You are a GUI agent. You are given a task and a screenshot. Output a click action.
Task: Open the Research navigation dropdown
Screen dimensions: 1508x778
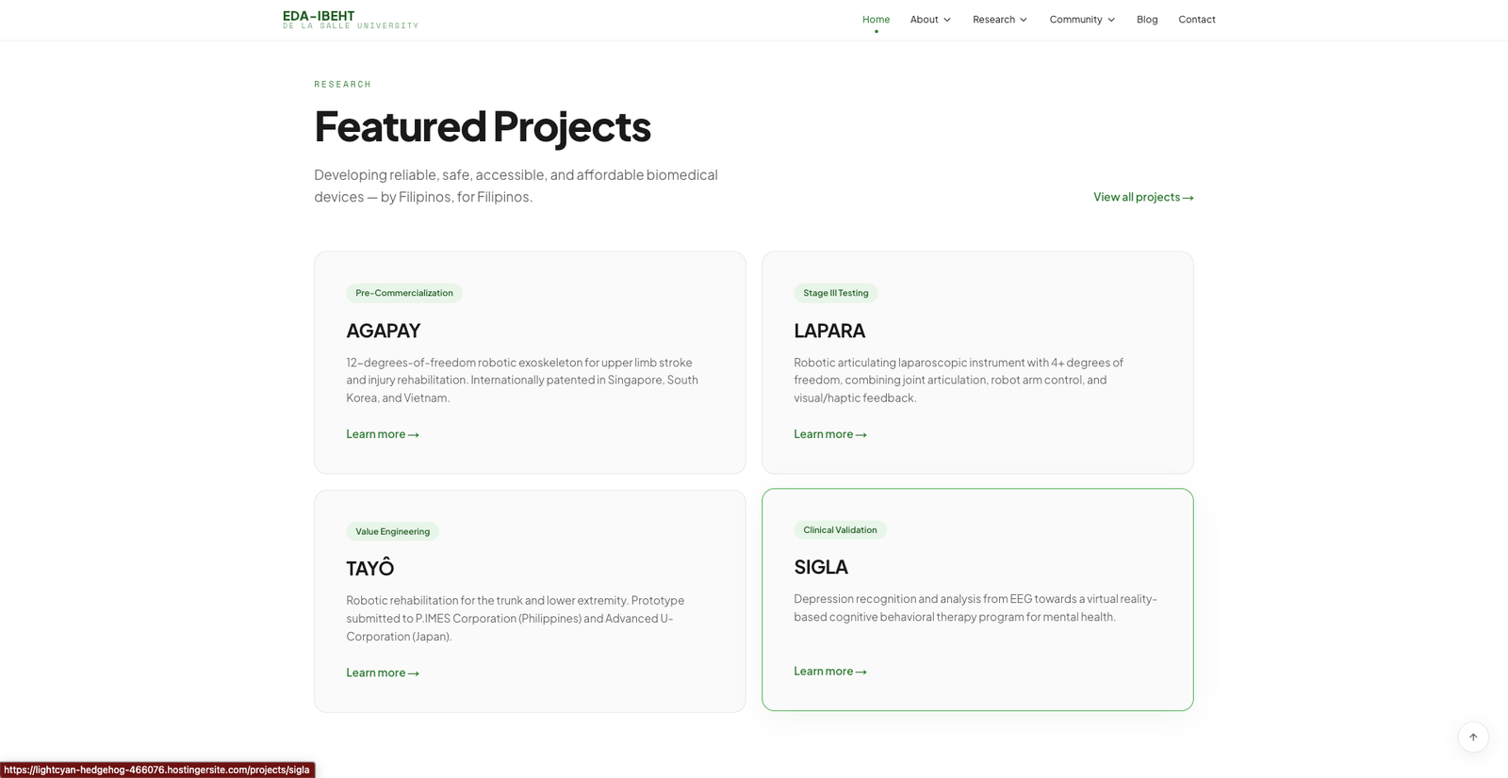[1000, 20]
